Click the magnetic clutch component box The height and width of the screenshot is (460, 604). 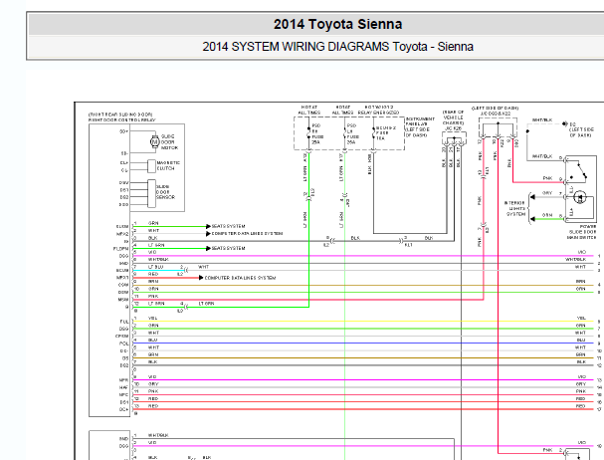152,166
